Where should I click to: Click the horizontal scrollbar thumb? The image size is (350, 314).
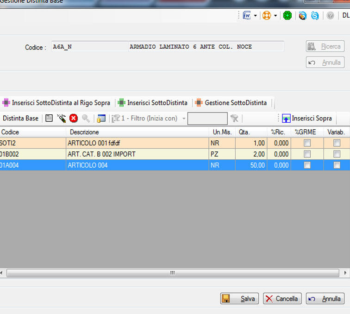(x=173, y=273)
